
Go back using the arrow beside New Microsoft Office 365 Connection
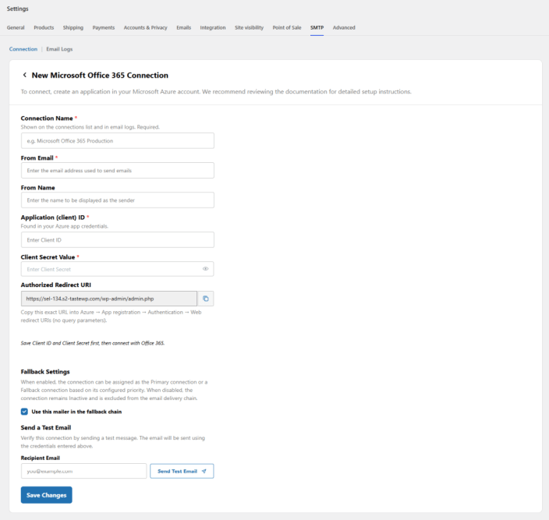(x=24, y=75)
